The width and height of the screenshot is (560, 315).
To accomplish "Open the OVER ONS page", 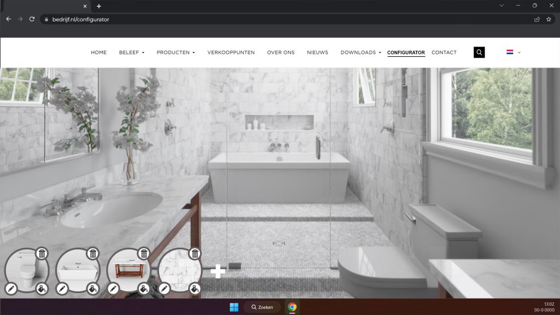I will coord(281,52).
